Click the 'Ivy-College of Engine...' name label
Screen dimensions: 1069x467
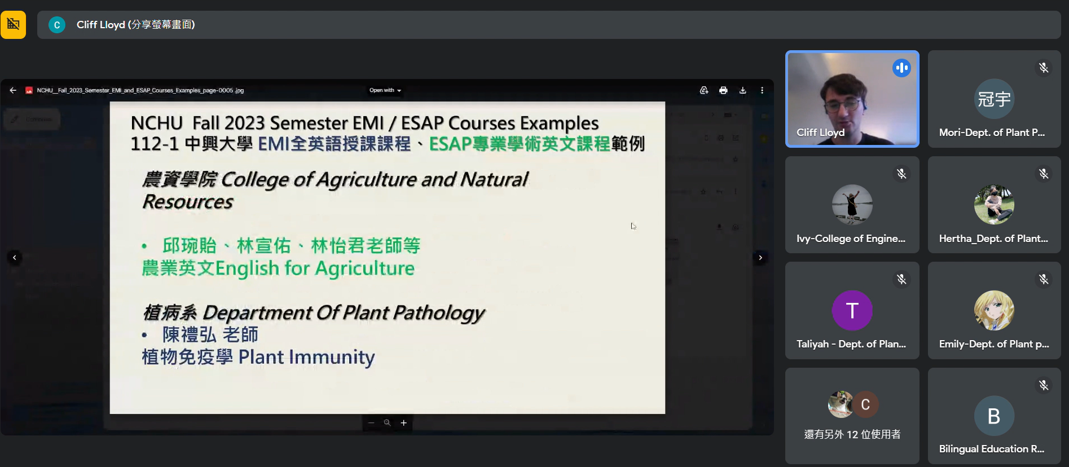[851, 239]
